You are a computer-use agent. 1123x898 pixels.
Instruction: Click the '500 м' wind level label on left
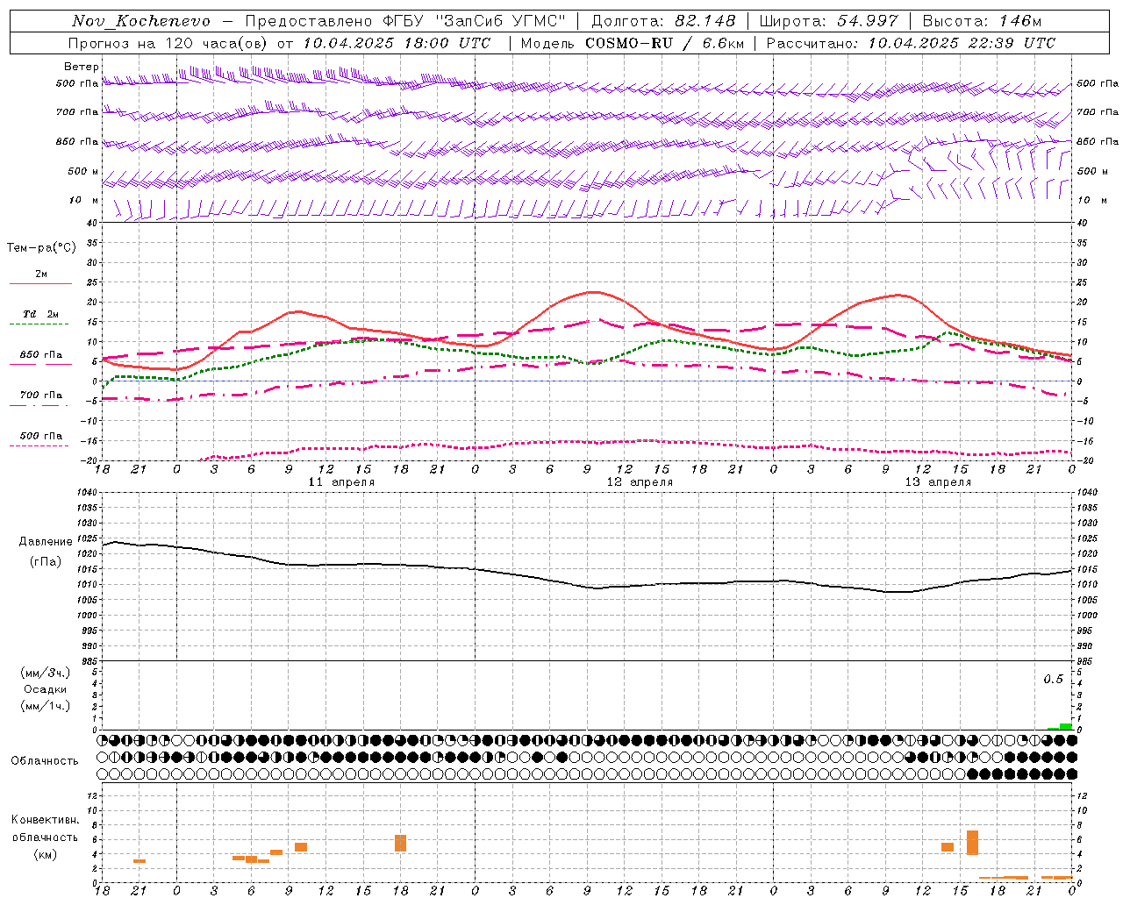tap(84, 171)
